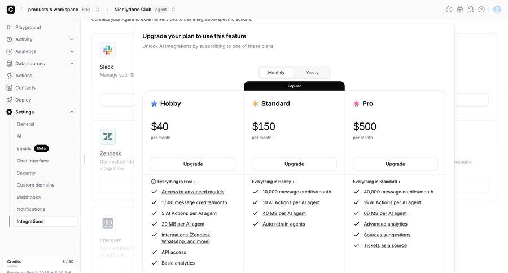Switch billing to Yearly

312,73
